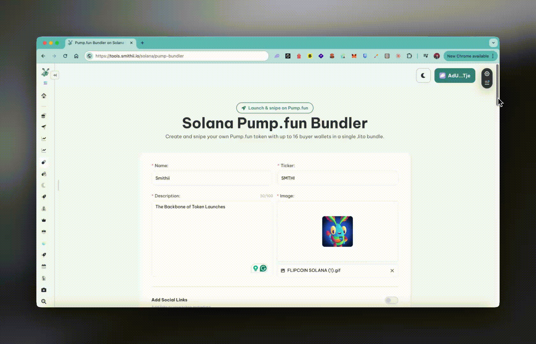Click the crown icon in sidebar
The image size is (536, 344).
point(44,220)
